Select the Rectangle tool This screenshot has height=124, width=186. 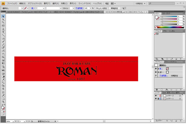pos(3,38)
